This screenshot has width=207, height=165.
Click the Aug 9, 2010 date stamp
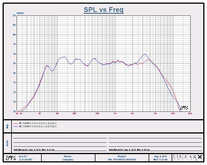pos(160,156)
